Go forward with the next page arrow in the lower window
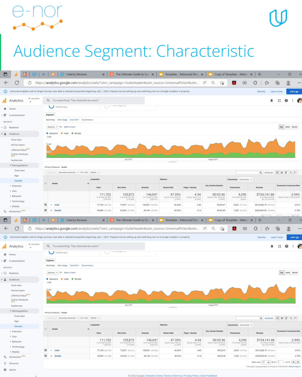This screenshot has width=302, height=377. [298, 362]
